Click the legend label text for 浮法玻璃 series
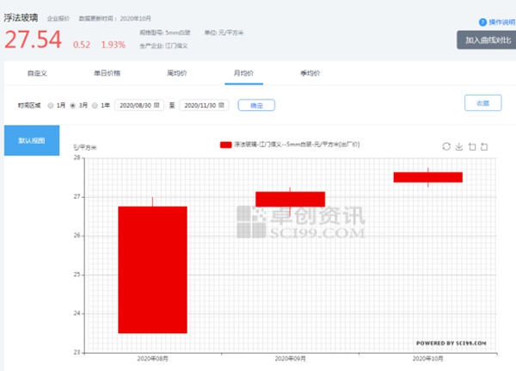This screenshot has height=371, width=516. [297, 145]
